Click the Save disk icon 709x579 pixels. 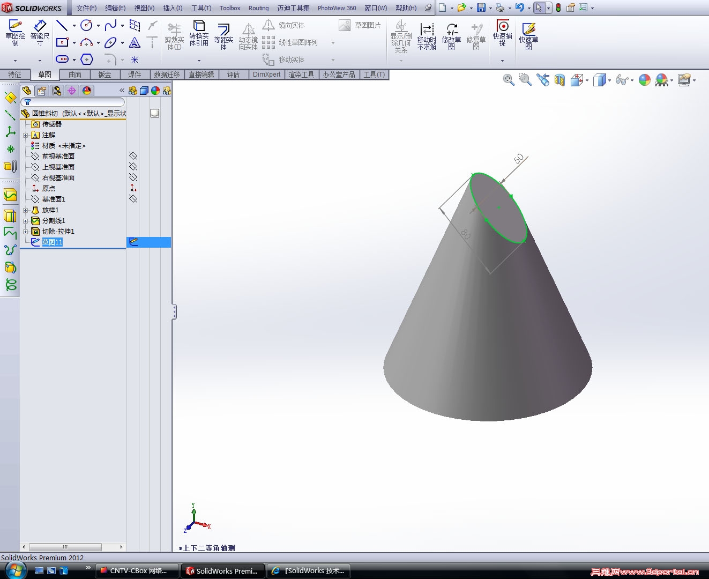click(481, 8)
